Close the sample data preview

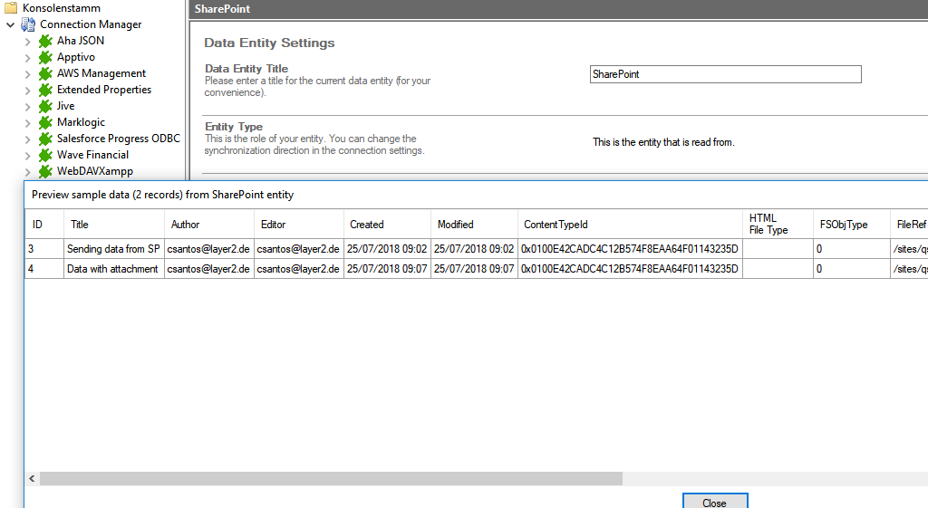pos(714,502)
